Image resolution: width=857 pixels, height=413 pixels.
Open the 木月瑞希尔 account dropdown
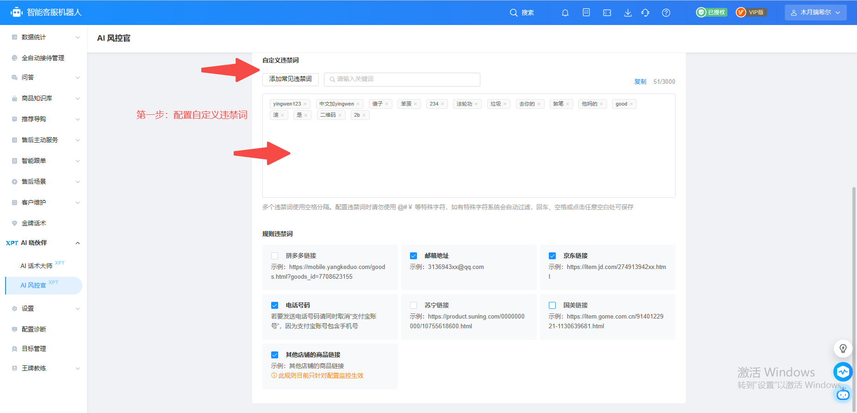[x=815, y=13]
